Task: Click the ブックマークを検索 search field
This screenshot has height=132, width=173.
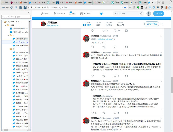Action: (16, 17)
